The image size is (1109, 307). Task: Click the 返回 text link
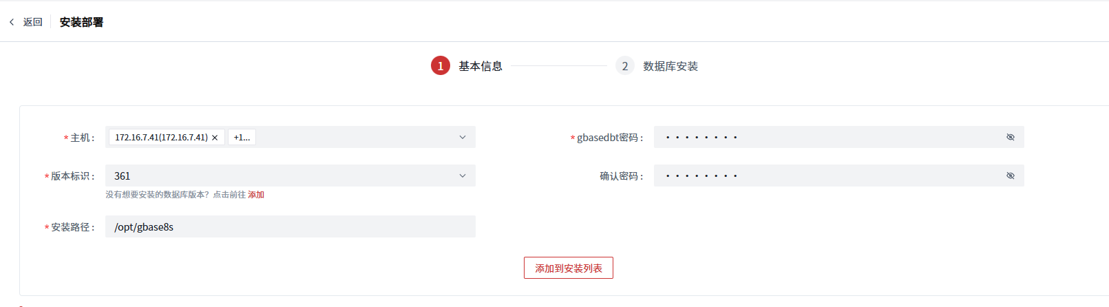32,22
